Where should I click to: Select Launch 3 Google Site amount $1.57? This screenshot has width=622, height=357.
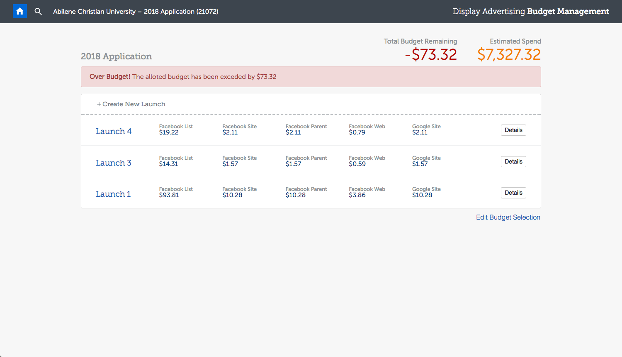coord(420,164)
